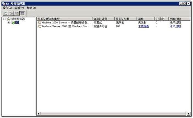Expand the DC server node
Screen dimensions: 193x118
tap(9, 22)
